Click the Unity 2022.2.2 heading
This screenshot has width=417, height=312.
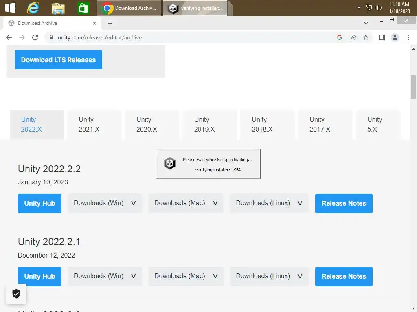click(49, 169)
